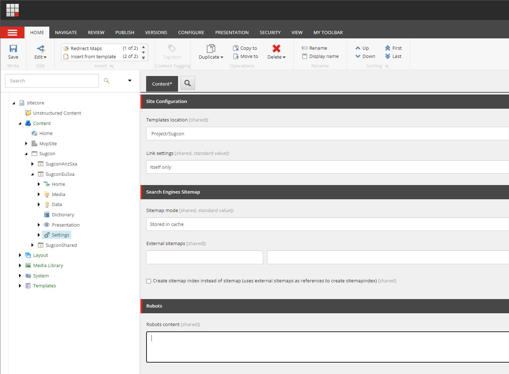Click the Settings gears icon in tree
Screen dimensions: 509x374
click(47, 235)
